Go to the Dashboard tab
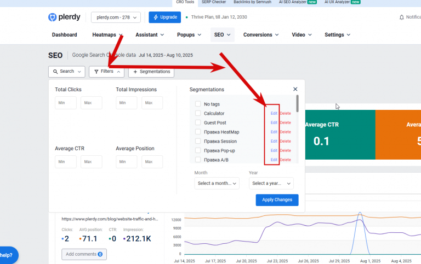Image resolution: width=421 pixels, height=264 pixels. [65, 35]
